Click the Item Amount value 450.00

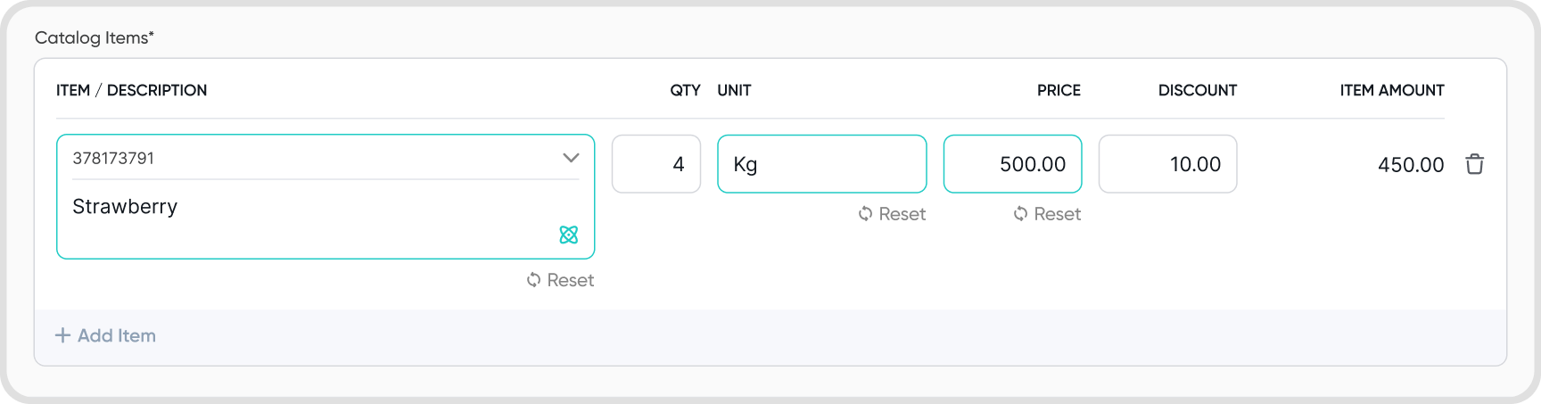click(1411, 165)
